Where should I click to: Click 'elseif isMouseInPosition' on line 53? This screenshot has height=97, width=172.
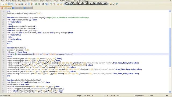coord(23,91)
